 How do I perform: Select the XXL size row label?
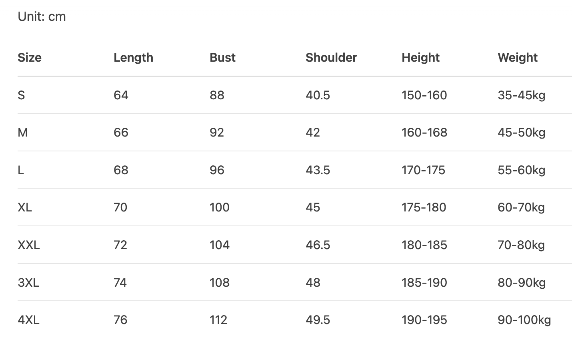[x=29, y=245]
